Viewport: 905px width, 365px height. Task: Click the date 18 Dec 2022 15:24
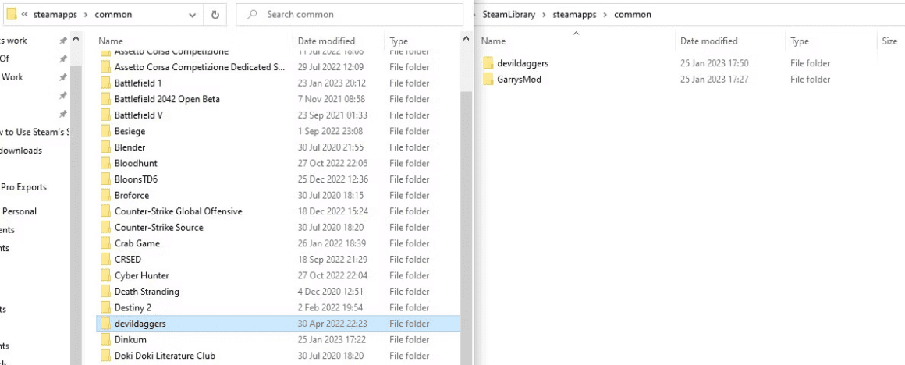click(333, 211)
